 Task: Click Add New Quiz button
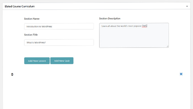[62, 61]
